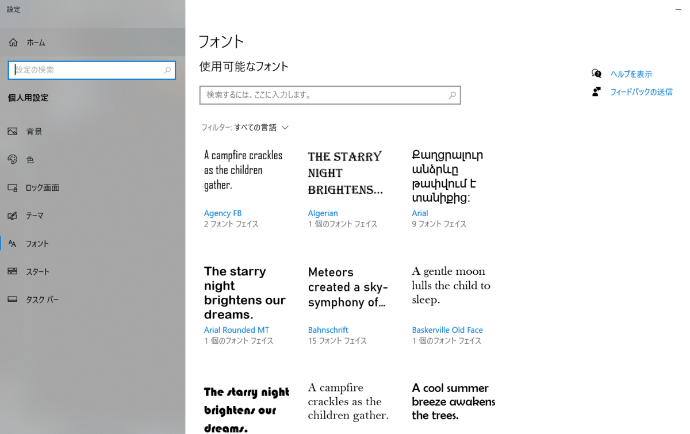Open Arial Rounded MT font link
Viewport: 690px width, 434px height.
pyautogui.click(x=236, y=329)
